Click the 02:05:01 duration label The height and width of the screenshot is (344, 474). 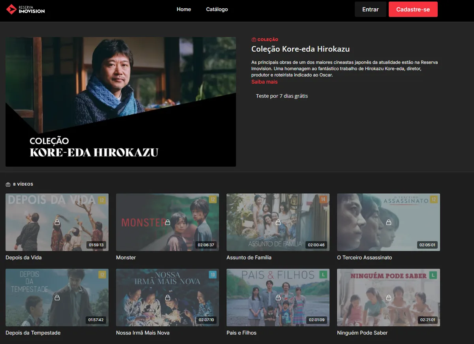427,245
